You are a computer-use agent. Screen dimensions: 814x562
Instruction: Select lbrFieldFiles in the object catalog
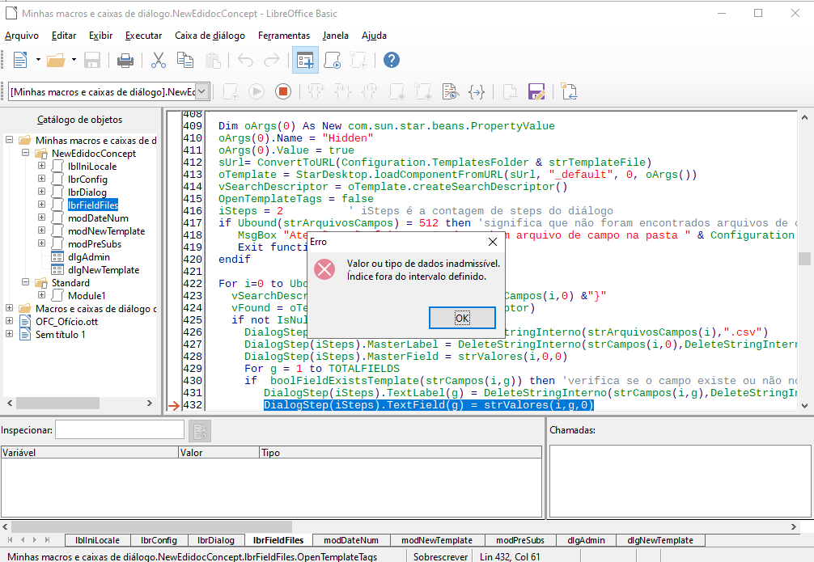93,205
